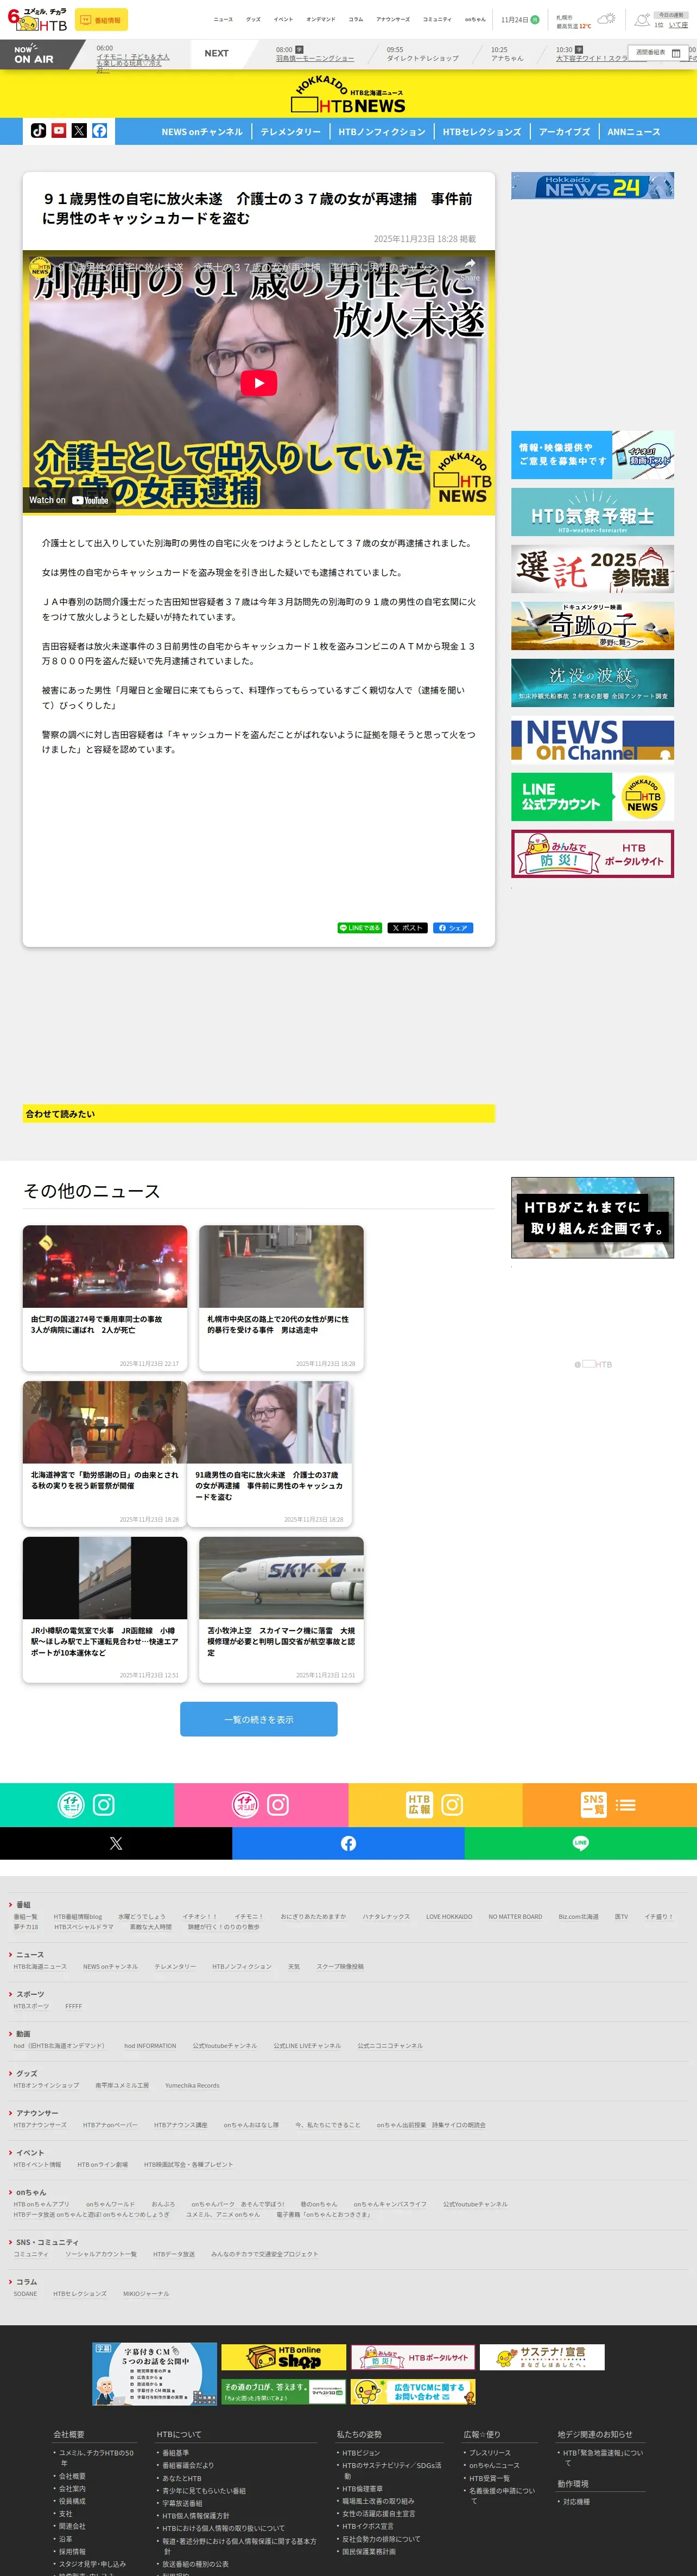This screenshot has width=697, height=2576.
Task: Open グッズ in the top menu
Action: point(253,19)
